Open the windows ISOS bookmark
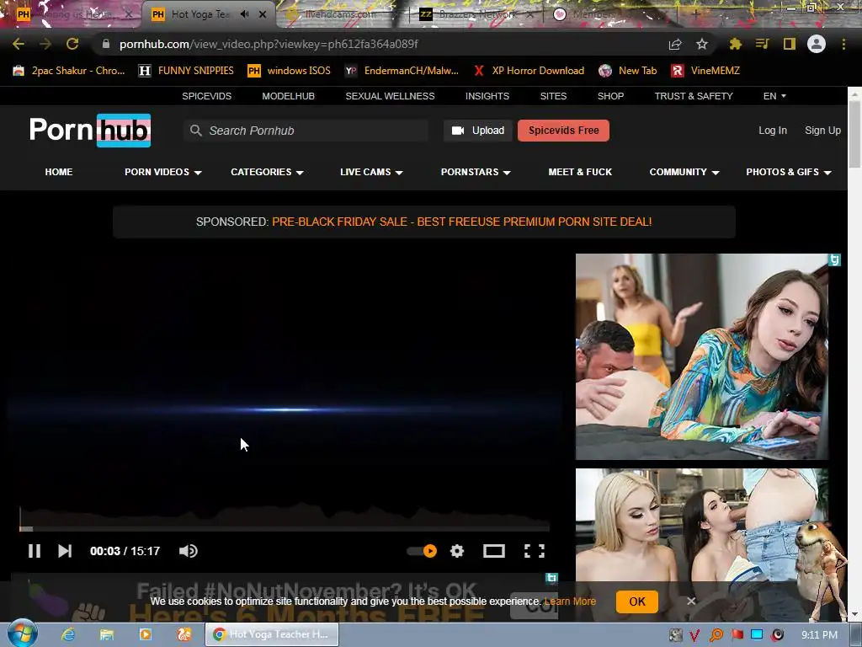Image resolution: width=862 pixels, height=647 pixels. 290,71
